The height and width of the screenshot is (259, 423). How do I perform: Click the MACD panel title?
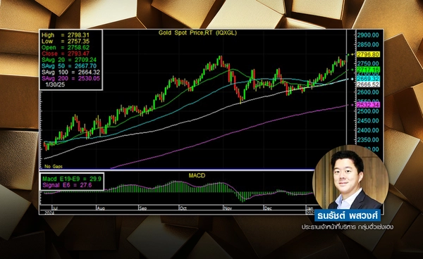[197, 175]
